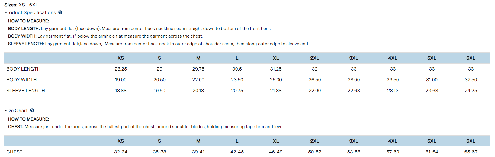This screenshot has height=157, width=495.
Task: Select the 65-67 chest value for 6XL
Action: pyautogui.click(x=471, y=152)
